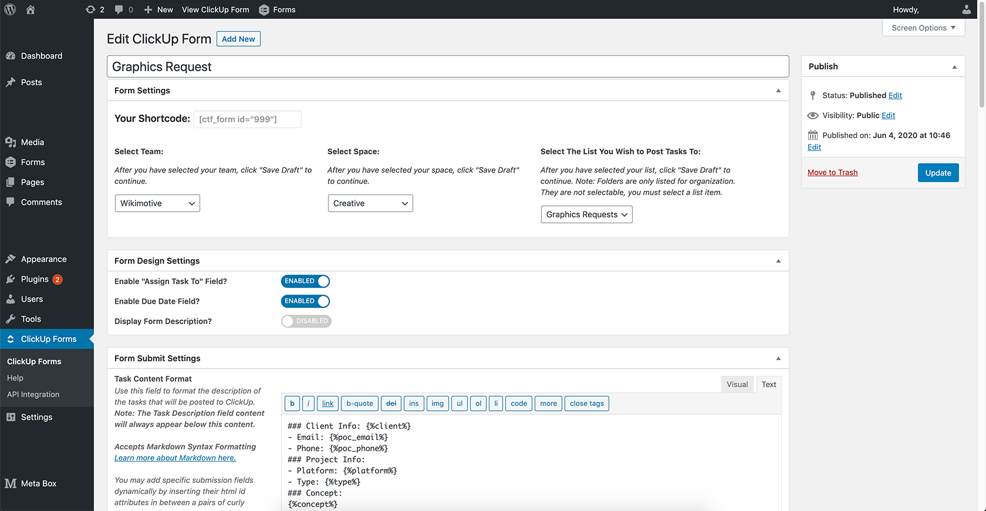
Task: Click the shortcode text field
Action: 247,119
